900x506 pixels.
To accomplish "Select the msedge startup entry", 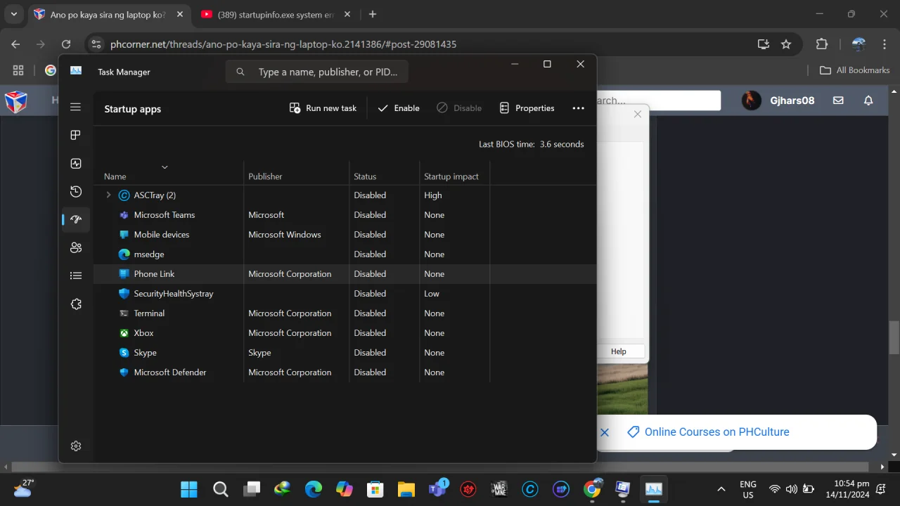I will click(x=345, y=254).
